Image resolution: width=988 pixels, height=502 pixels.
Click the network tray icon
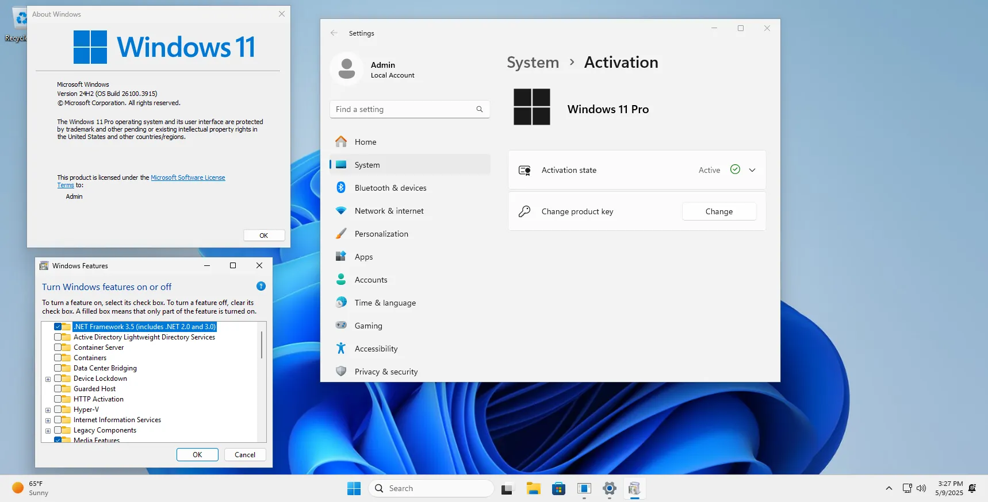[x=907, y=488]
